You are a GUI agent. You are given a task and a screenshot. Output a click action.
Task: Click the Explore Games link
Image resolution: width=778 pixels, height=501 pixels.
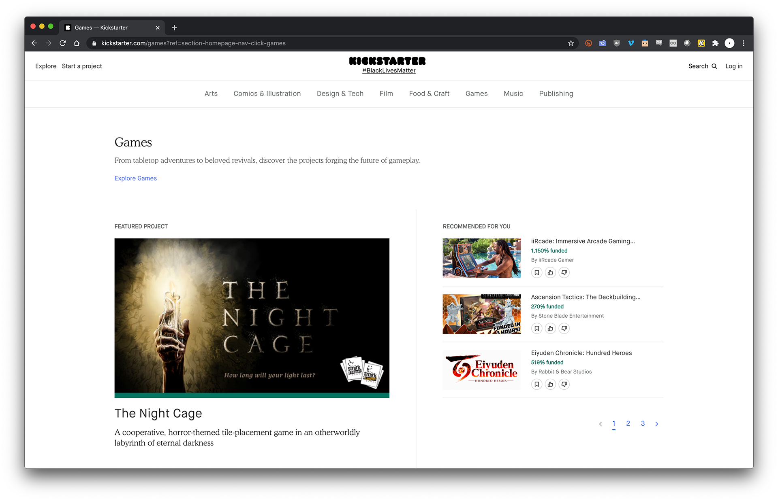coord(135,178)
